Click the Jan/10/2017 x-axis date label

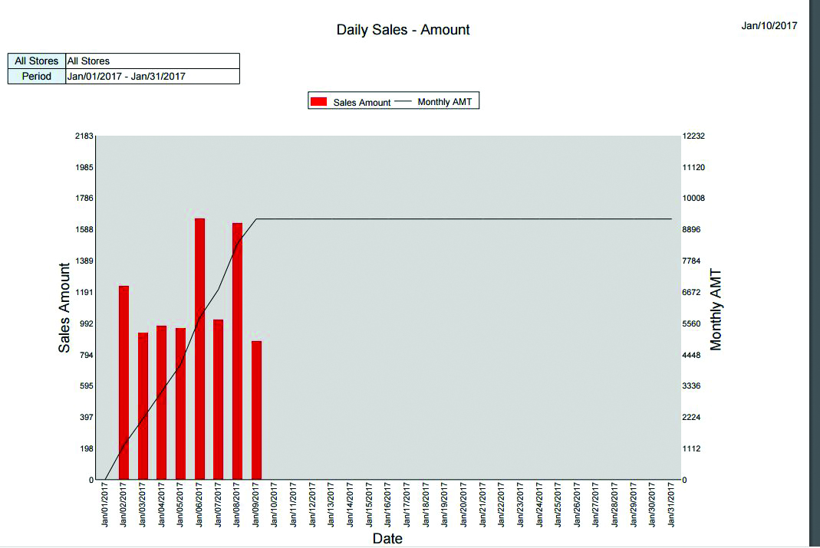click(x=275, y=504)
